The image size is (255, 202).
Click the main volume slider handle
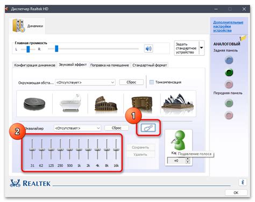point(56,48)
